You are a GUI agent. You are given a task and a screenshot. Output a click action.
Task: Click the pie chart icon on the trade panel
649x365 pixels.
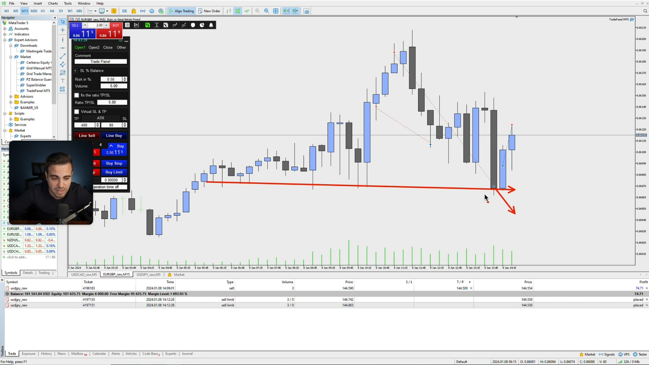[202, 25]
